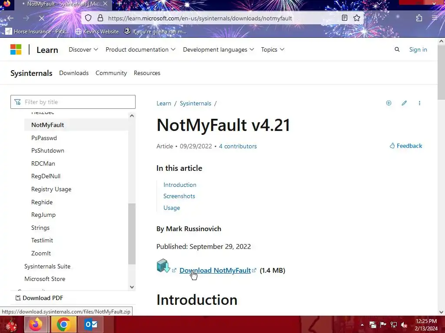445x333 pixels.
Task: Click in the Filter by title field
Action: point(73,102)
